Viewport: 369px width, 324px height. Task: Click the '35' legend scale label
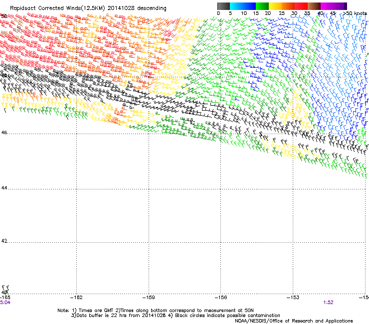pos(307,13)
